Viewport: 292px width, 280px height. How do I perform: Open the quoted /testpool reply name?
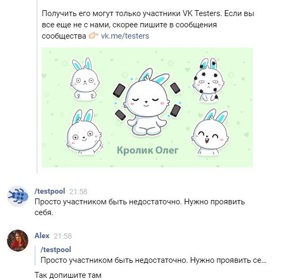pos(56,249)
